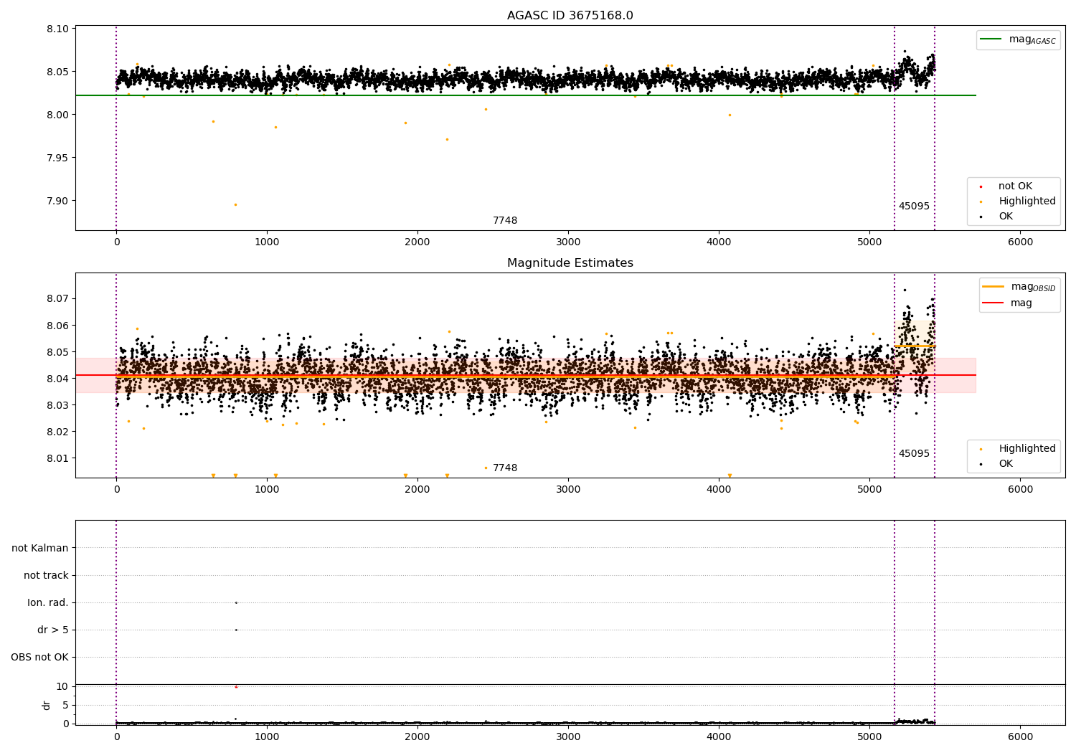
Task: Click the 7.95 y-tick label
Action: pyautogui.click(x=57, y=158)
